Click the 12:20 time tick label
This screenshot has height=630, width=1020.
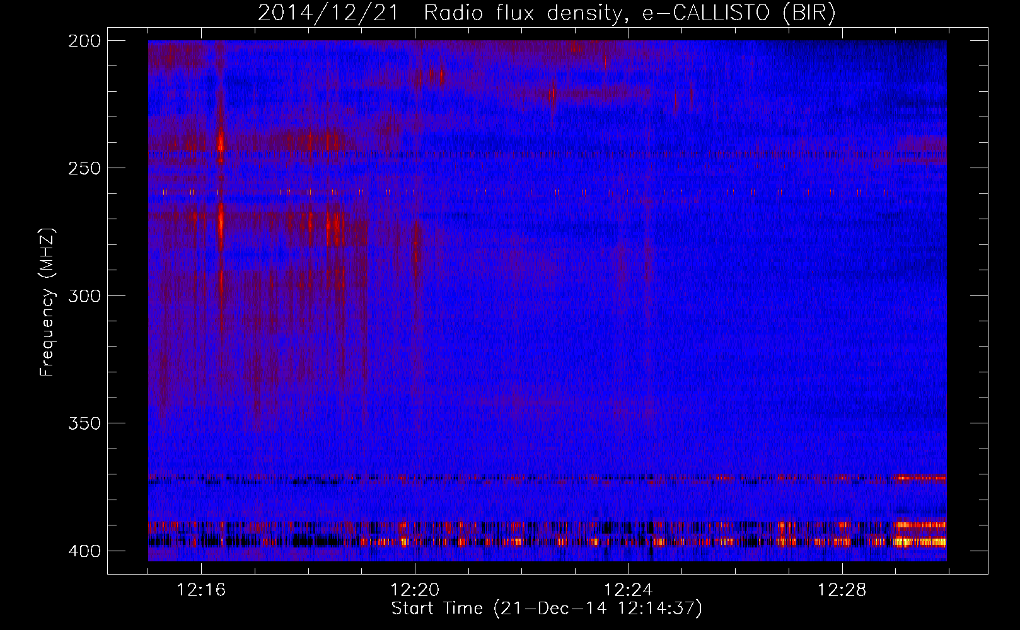[415, 590]
